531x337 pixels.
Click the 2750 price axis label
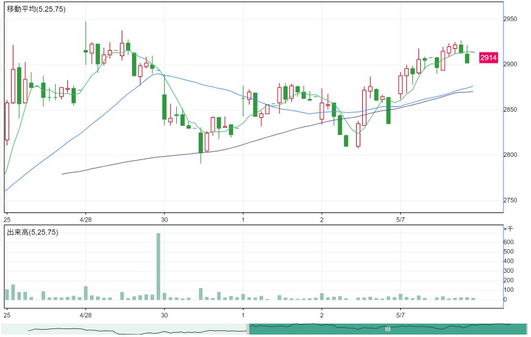(510, 200)
